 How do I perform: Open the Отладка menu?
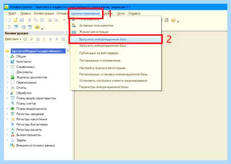62,13
